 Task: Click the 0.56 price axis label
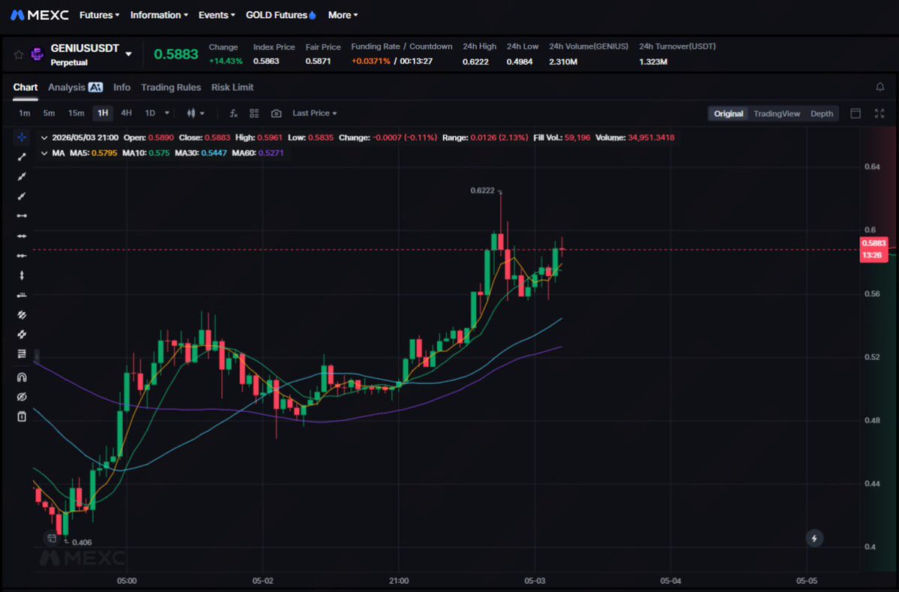pyautogui.click(x=871, y=293)
